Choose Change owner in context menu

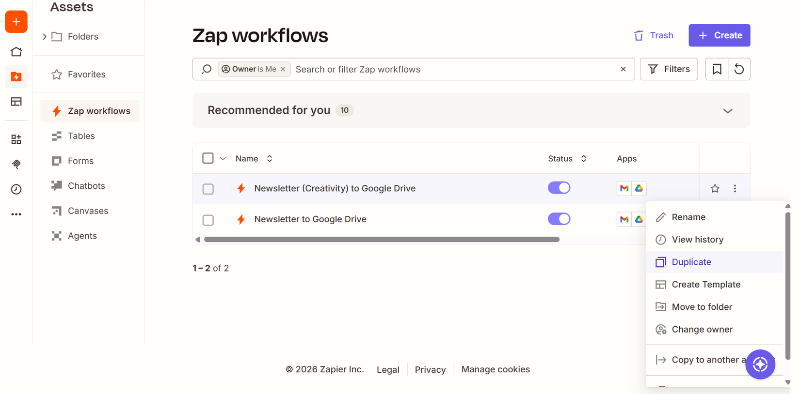(x=715, y=330)
